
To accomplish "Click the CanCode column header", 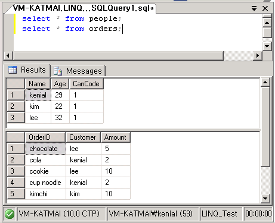I will click(x=86, y=84).
